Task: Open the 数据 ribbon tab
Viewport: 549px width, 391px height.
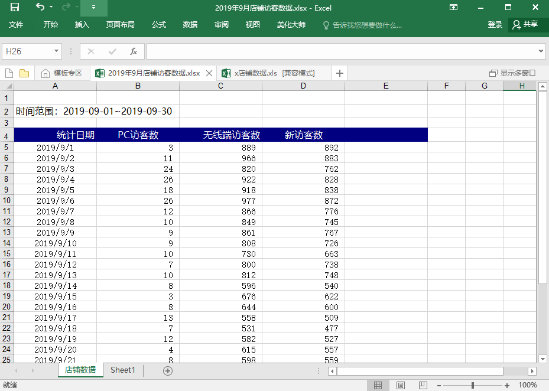Action: tap(190, 25)
